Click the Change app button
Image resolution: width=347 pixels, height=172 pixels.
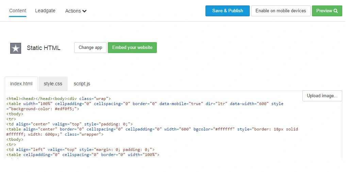coord(90,48)
